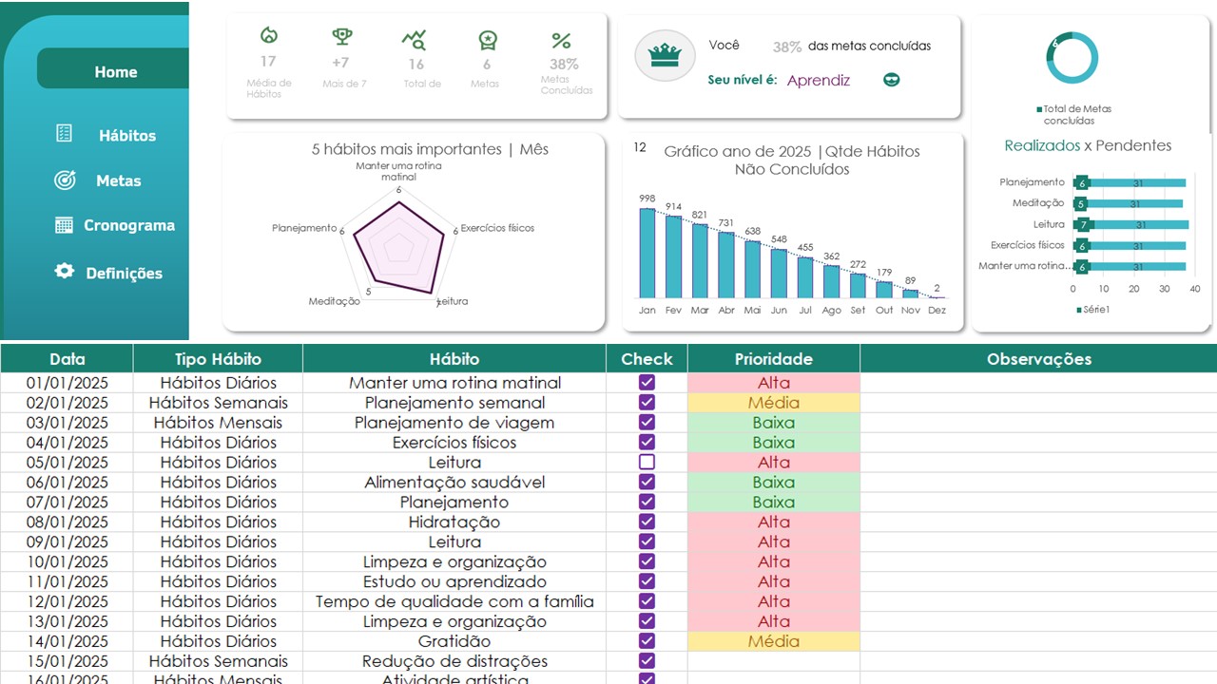The width and height of the screenshot is (1217, 684).
Task: Select the Jan bar in 2025 chart
Action: [647, 253]
